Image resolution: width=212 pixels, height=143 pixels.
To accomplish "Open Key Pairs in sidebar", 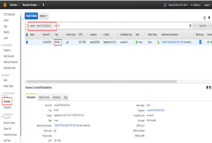I will 7,141.
